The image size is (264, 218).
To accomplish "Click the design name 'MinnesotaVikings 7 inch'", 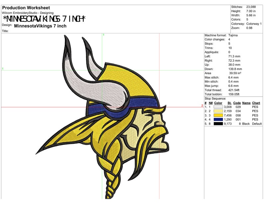I will point(40,26).
